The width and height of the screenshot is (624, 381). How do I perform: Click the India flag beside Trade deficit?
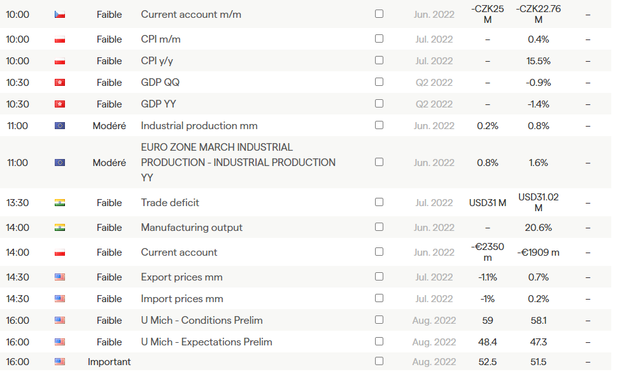pos(60,203)
